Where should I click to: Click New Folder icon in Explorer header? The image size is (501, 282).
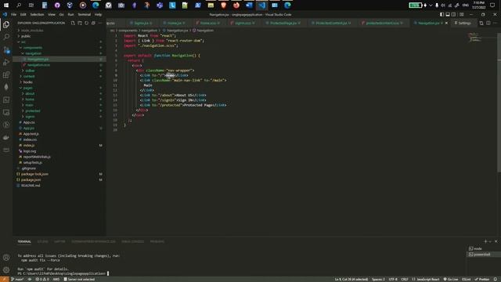point(80,23)
